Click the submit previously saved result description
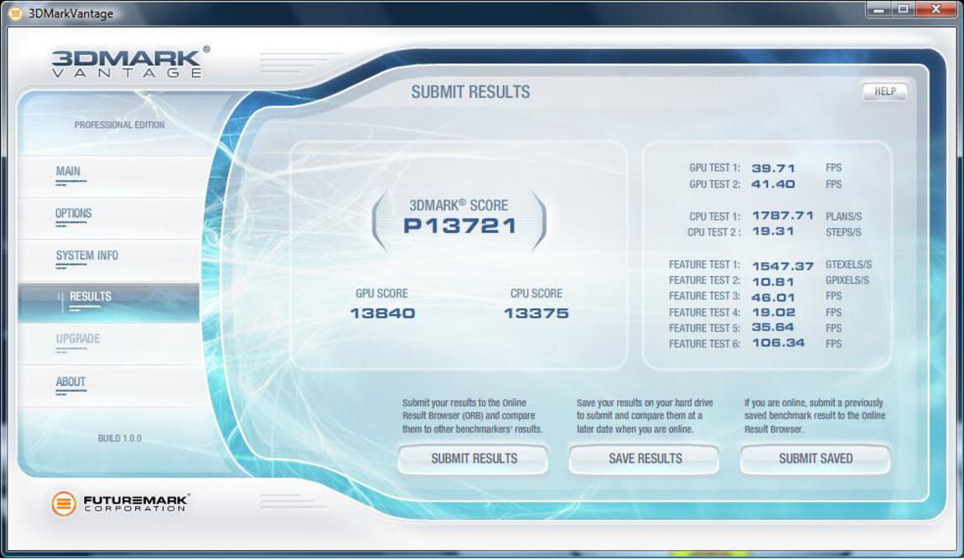Viewport: 964px width, 560px height. pos(815,416)
